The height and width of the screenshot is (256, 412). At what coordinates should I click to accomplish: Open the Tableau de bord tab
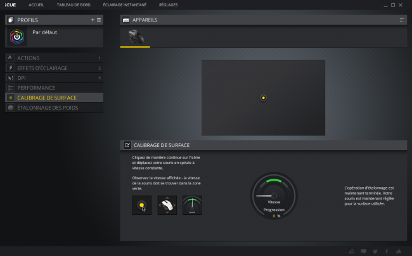point(74,4)
